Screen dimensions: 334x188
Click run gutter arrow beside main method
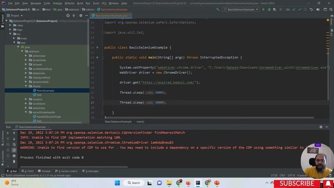[x=98, y=57]
